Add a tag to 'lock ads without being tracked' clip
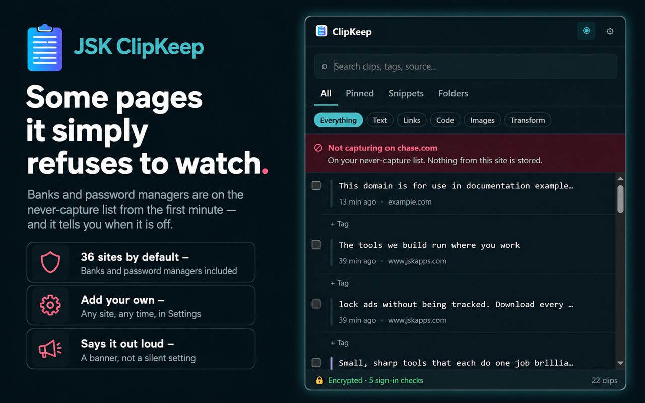This screenshot has height=403, width=645. (x=340, y=343)
